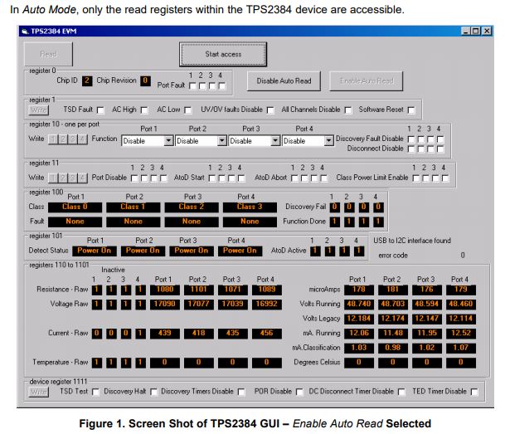Click microAmps value 176
Screen dimensions: 505x434
[x=427, y=290]
